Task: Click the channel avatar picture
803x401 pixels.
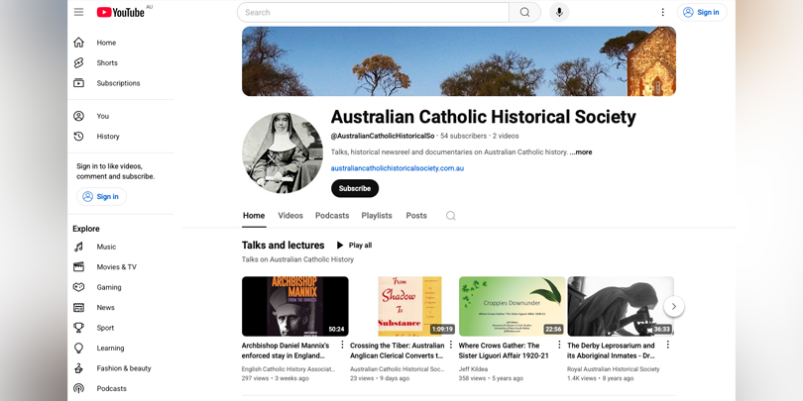Action: click(283, 152)
